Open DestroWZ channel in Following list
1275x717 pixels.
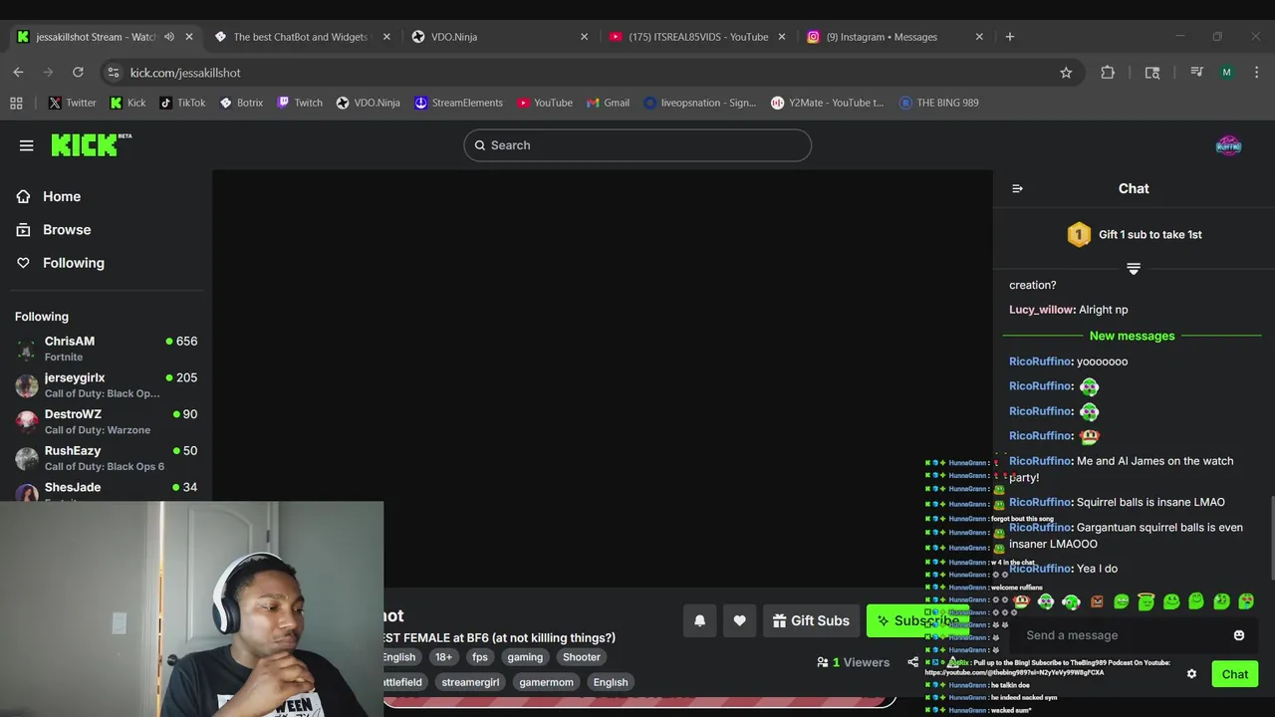point(107,421)
